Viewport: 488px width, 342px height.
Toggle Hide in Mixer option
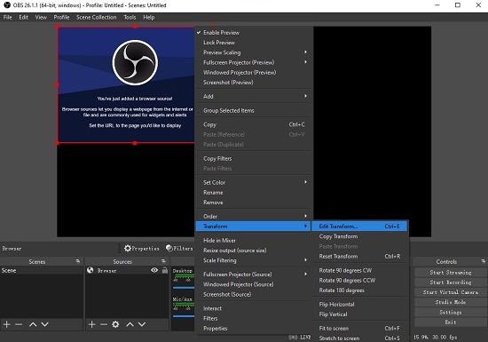point(253,240)
